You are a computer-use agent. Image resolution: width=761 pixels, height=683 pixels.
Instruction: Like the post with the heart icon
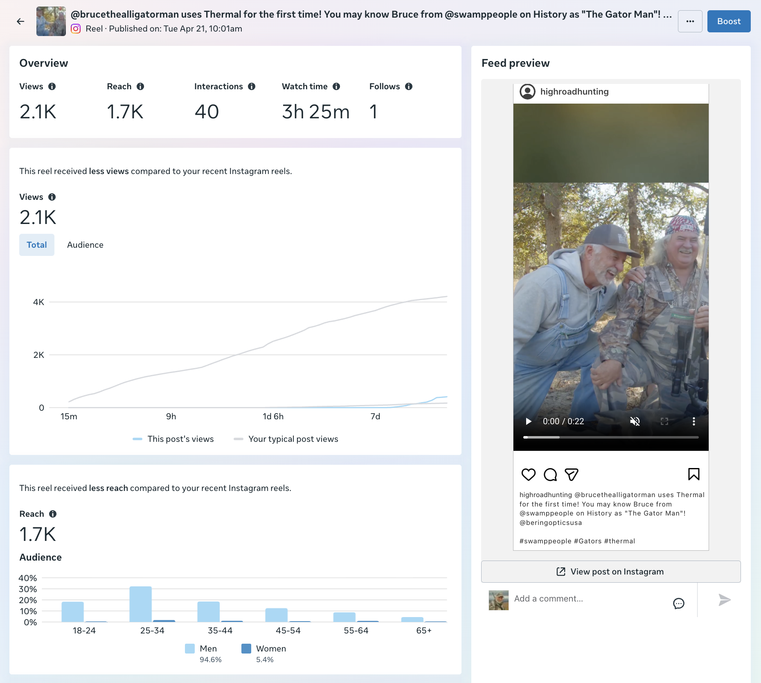pyautogui.click(x=529, y=475)
